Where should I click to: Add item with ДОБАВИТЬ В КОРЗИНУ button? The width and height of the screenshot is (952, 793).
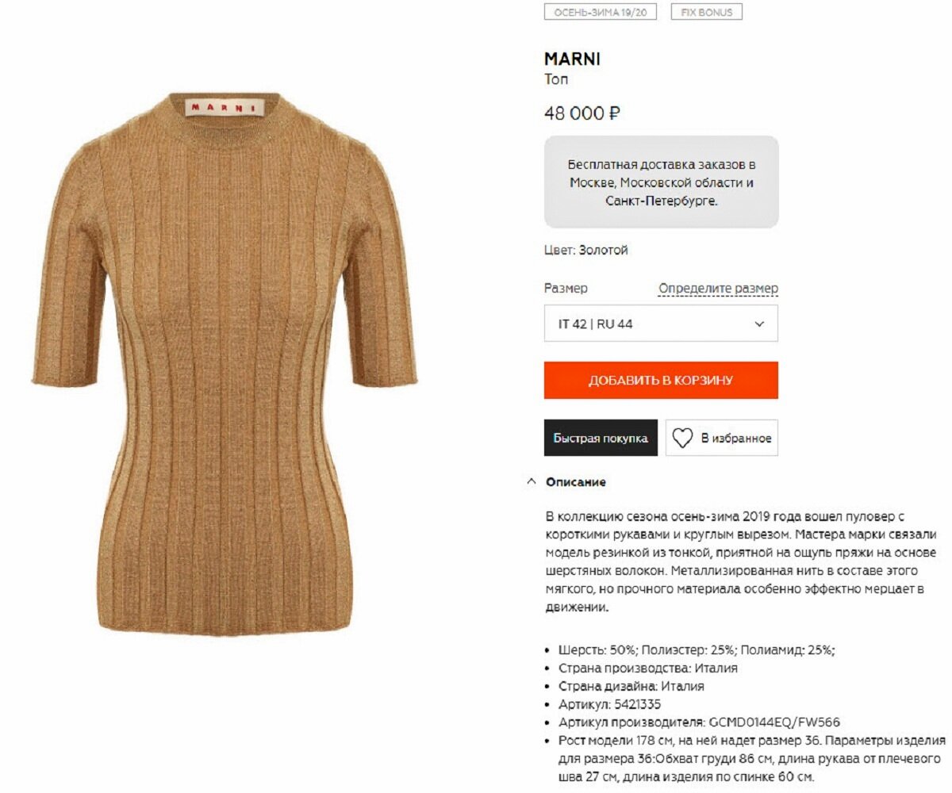coord(661,380)
